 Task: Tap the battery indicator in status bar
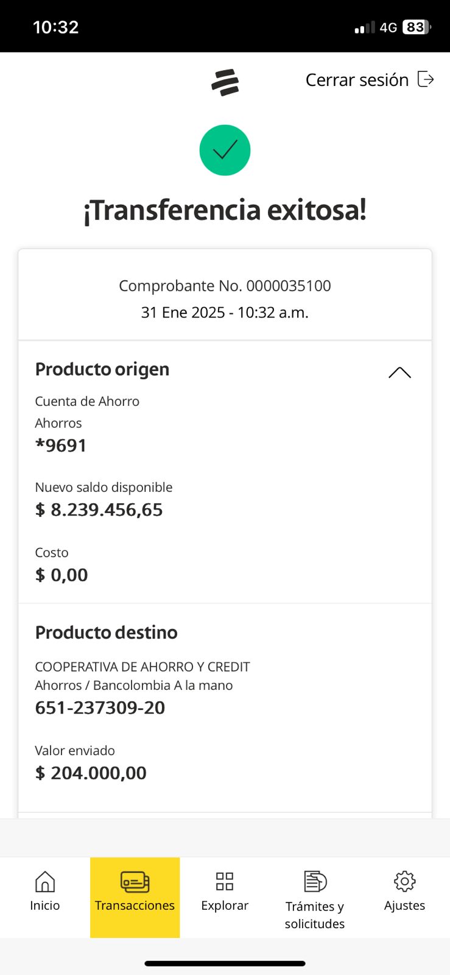pyautogui.click(x=417, y=27)
